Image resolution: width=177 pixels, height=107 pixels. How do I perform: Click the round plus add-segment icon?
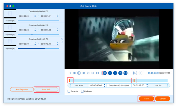pyautogui.click(x=115, y=73)
